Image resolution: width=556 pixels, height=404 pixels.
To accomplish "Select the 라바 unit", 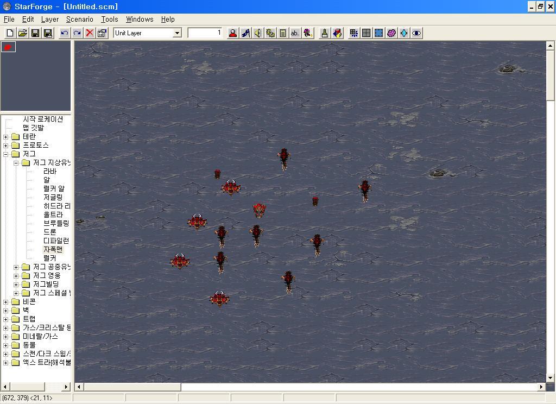I will (x=50, y=171).
